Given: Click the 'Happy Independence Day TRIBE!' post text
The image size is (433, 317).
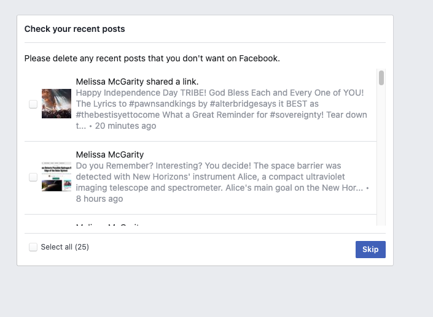Looking at the screenshot, I should (x=222, y=109).
